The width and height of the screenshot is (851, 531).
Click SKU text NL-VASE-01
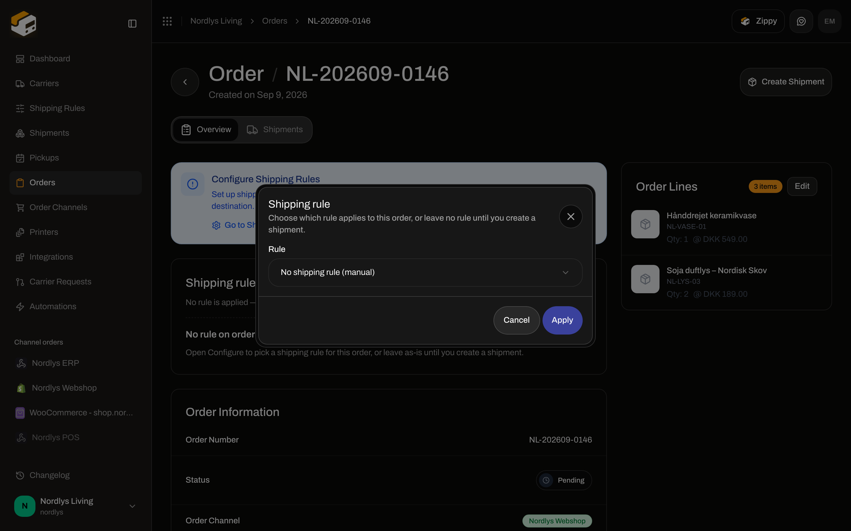[686, 227]
